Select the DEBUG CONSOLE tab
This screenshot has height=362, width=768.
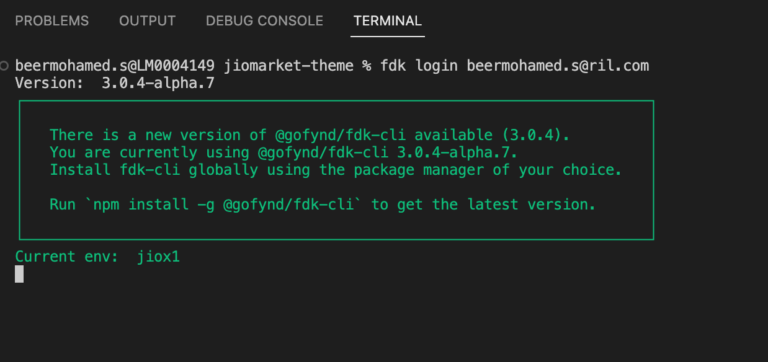(x=264, y=21)
